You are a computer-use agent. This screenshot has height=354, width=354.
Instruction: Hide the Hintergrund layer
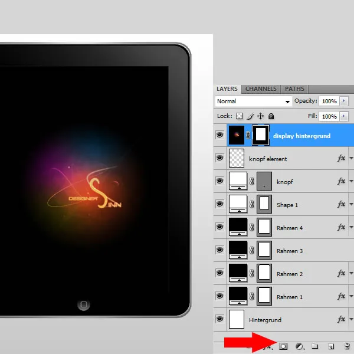[x=219, y=319]
